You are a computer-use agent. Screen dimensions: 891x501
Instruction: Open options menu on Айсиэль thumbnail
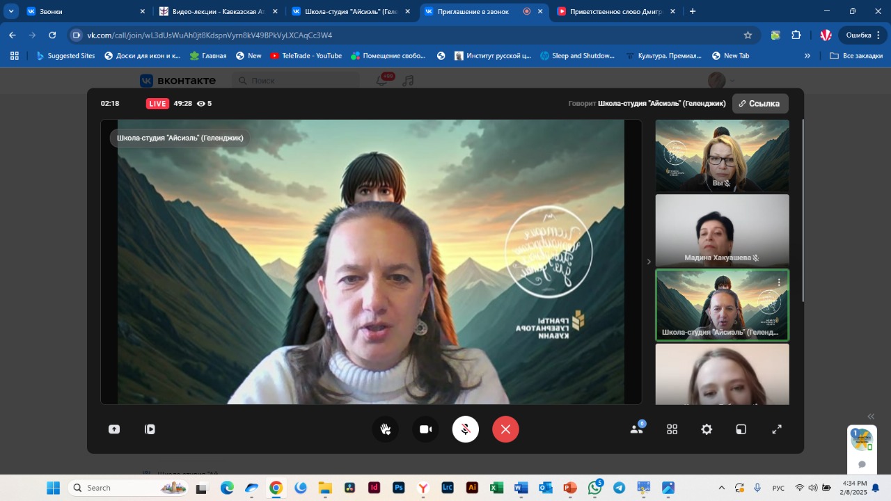[x=779, y=282]
